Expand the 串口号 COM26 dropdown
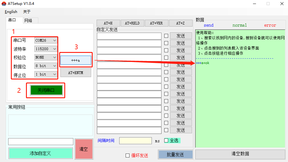 point(46,40)
